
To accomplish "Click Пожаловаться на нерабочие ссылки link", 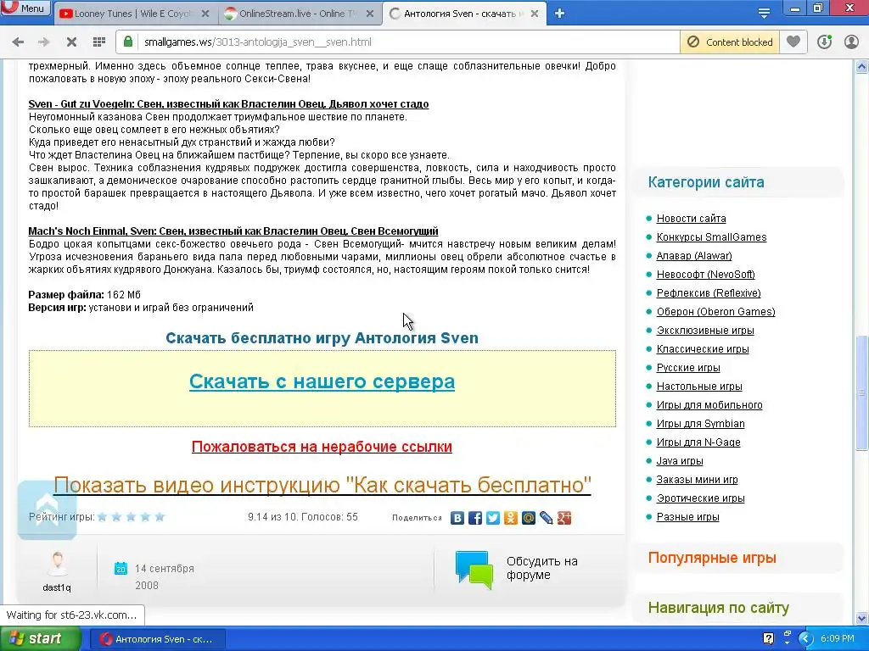I will (322, 447).
